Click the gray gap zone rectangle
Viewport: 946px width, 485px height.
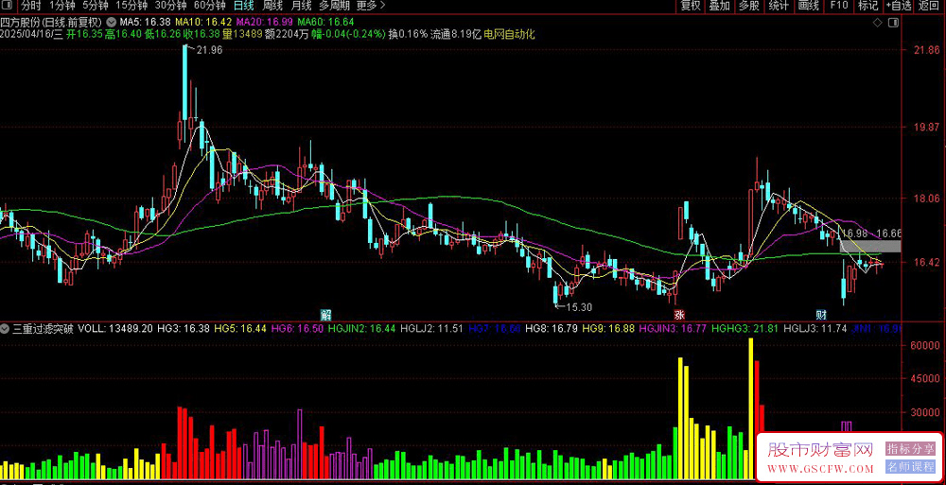click(870, 246)
